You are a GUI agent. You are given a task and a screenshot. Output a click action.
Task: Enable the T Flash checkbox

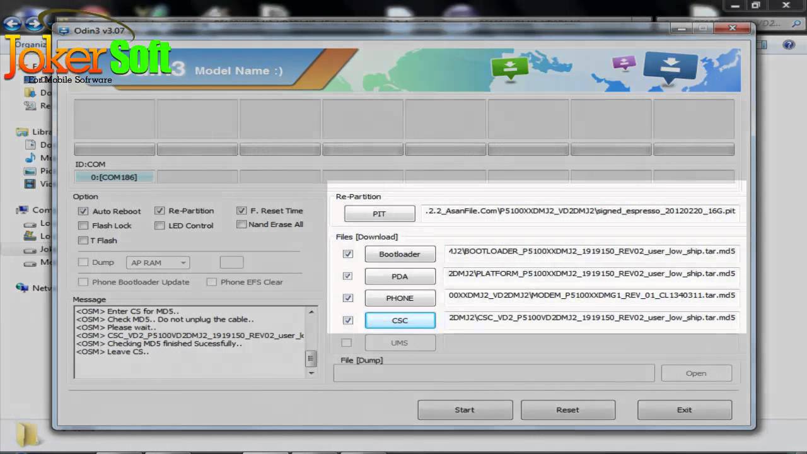click(83, 240)
